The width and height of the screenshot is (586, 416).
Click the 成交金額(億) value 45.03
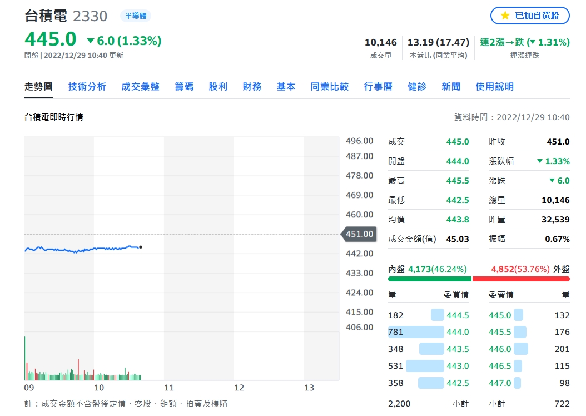point(458,239)
